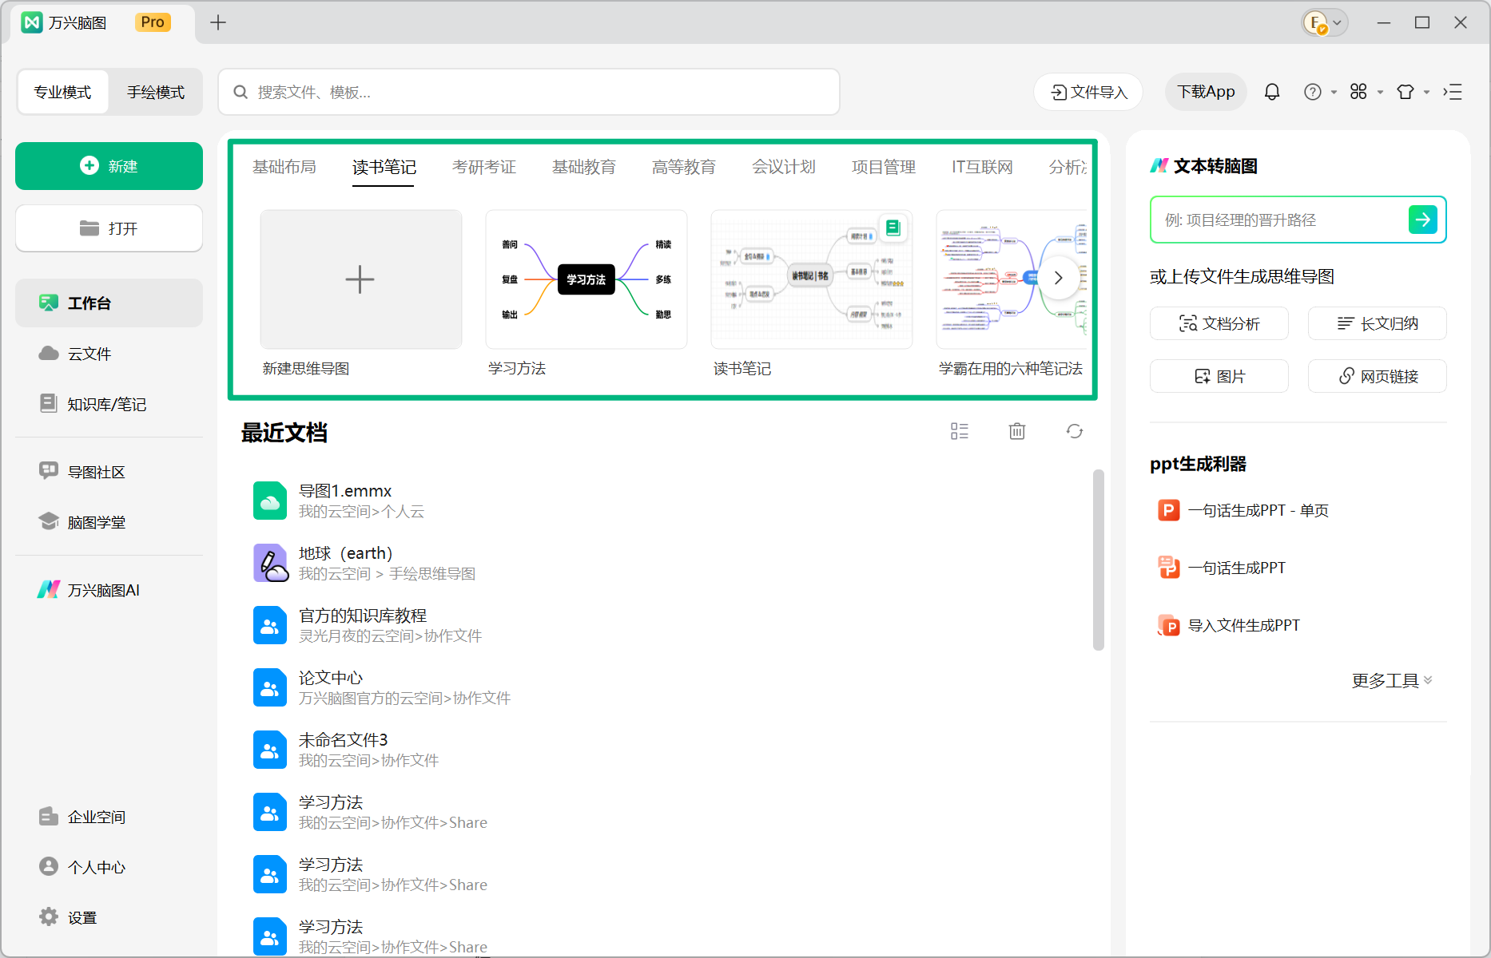Refresh the recent documents list
The width and height of the screenshot is (1491, 958).
tap(1075, 431)
